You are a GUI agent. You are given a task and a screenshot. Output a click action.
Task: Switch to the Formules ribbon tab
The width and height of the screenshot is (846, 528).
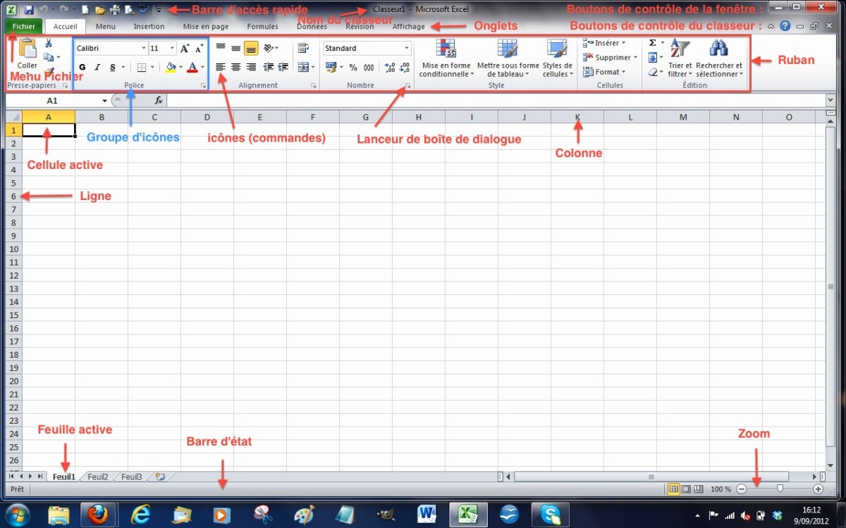[262, 27]
